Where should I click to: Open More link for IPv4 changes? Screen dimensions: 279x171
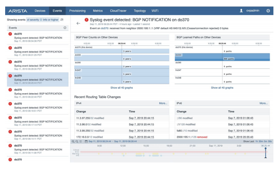(x=163, y=103)
